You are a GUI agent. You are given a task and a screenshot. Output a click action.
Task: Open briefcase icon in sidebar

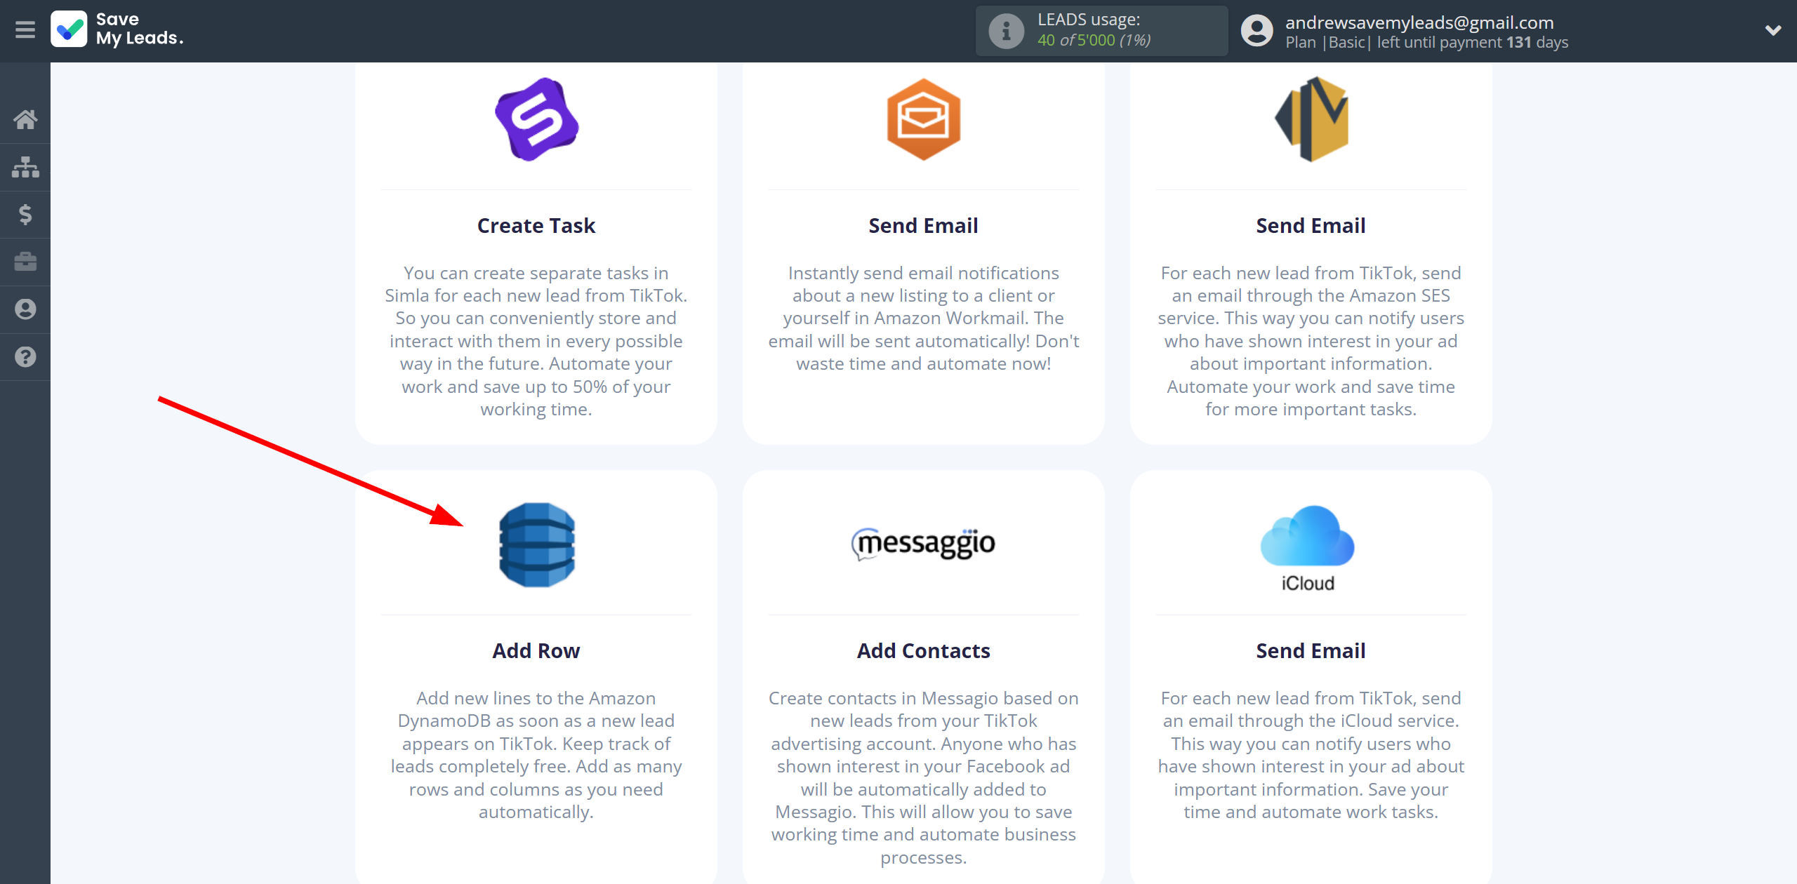pos(25,262)
